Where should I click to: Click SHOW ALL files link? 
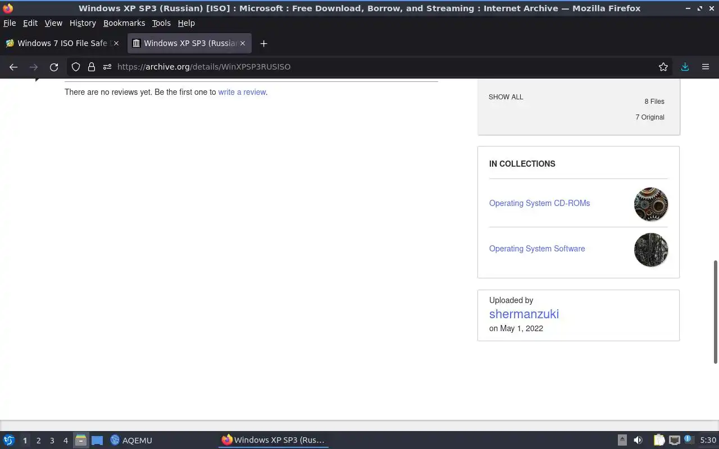pyautogui.click(x=506, y=97)
